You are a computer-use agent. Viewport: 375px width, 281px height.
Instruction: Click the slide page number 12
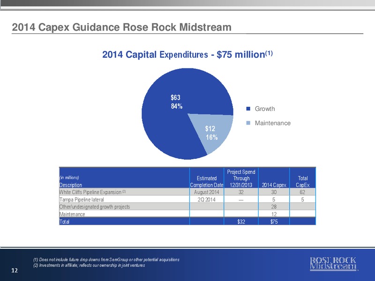(15, 270)
